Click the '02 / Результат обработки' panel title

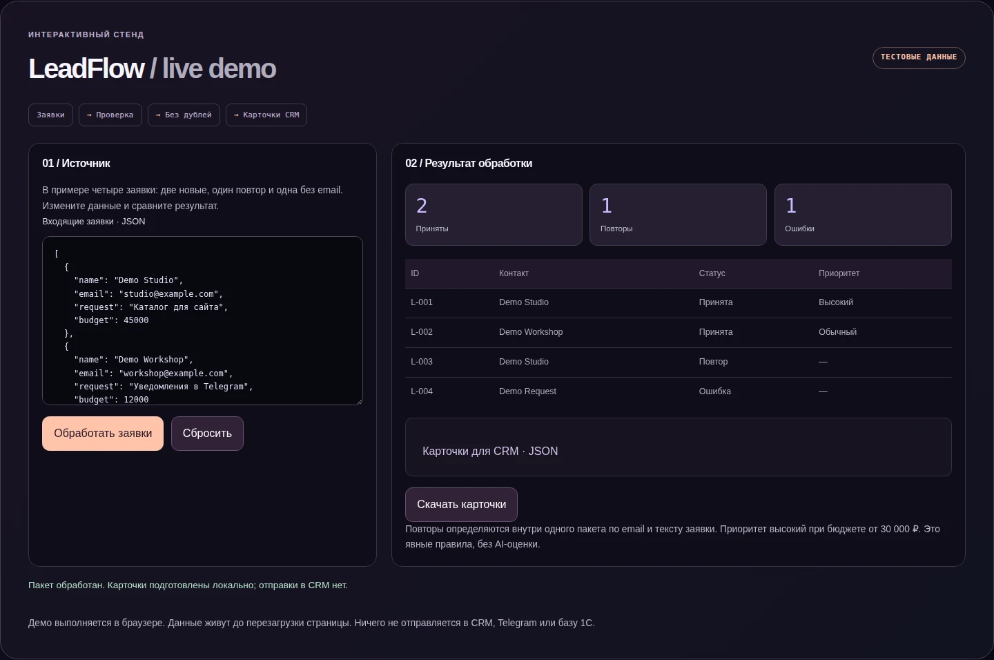(x=469, y=164)
